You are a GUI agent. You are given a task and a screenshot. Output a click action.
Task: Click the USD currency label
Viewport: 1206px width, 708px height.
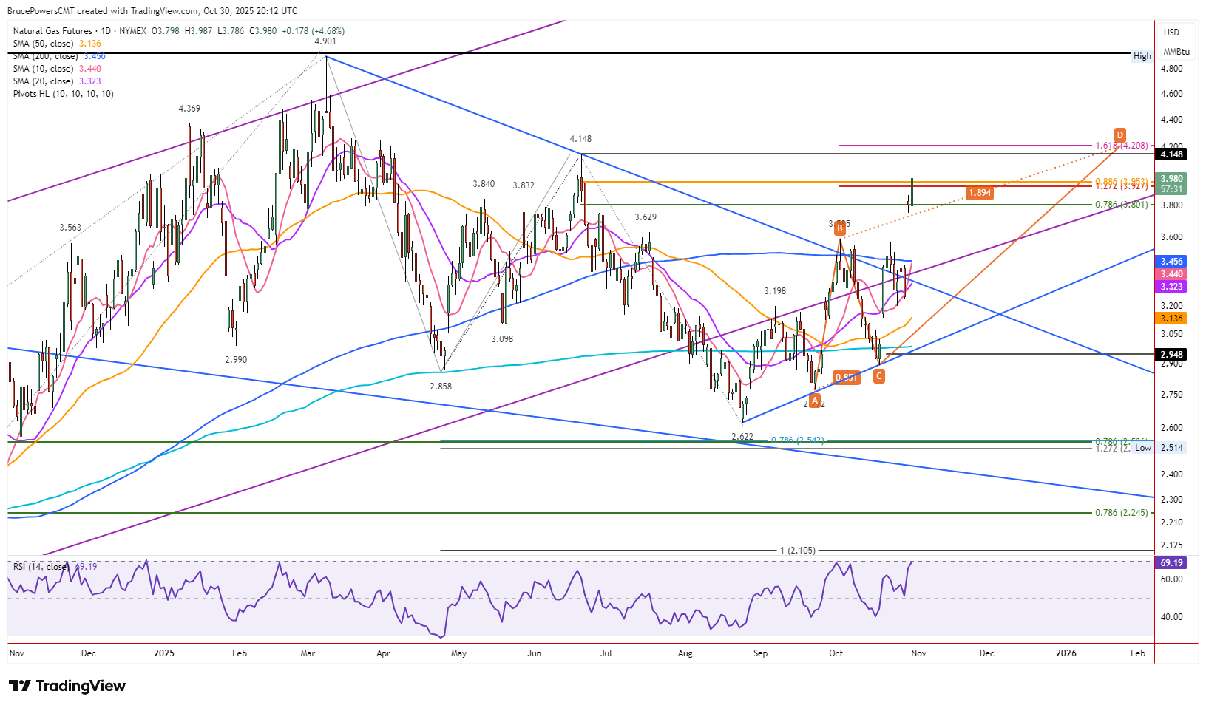pos(1172,33)
